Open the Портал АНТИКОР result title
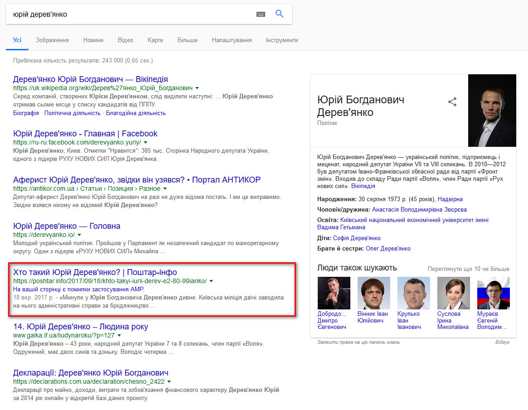The image size is (528, 410). 137,180
